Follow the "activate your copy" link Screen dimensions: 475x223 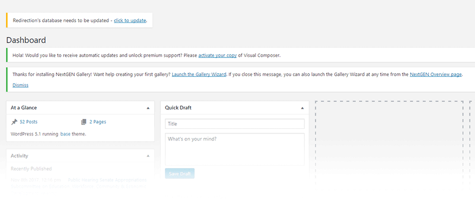tap(217, 55)
